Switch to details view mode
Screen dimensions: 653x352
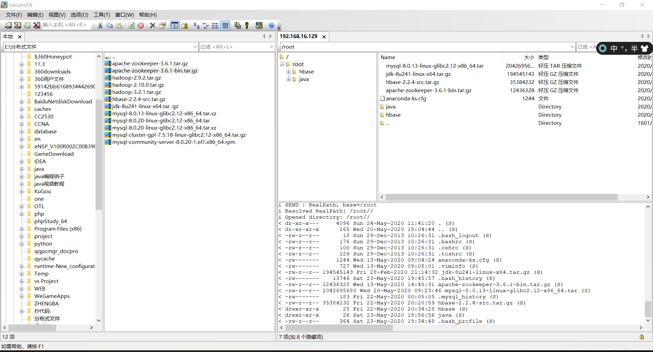pyautogui.click(x=225, y=26)
